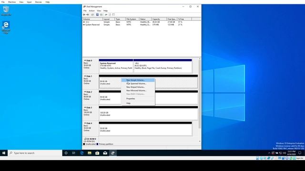The height and width of the screenshot is (171, 305).
Task: Click the disk pane scroll up arrow
Action: pos(200,59)
